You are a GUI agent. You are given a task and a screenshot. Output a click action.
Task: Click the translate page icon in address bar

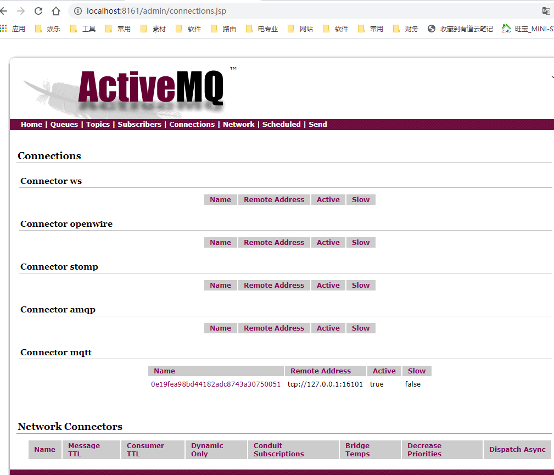click(x=546, y=11)
